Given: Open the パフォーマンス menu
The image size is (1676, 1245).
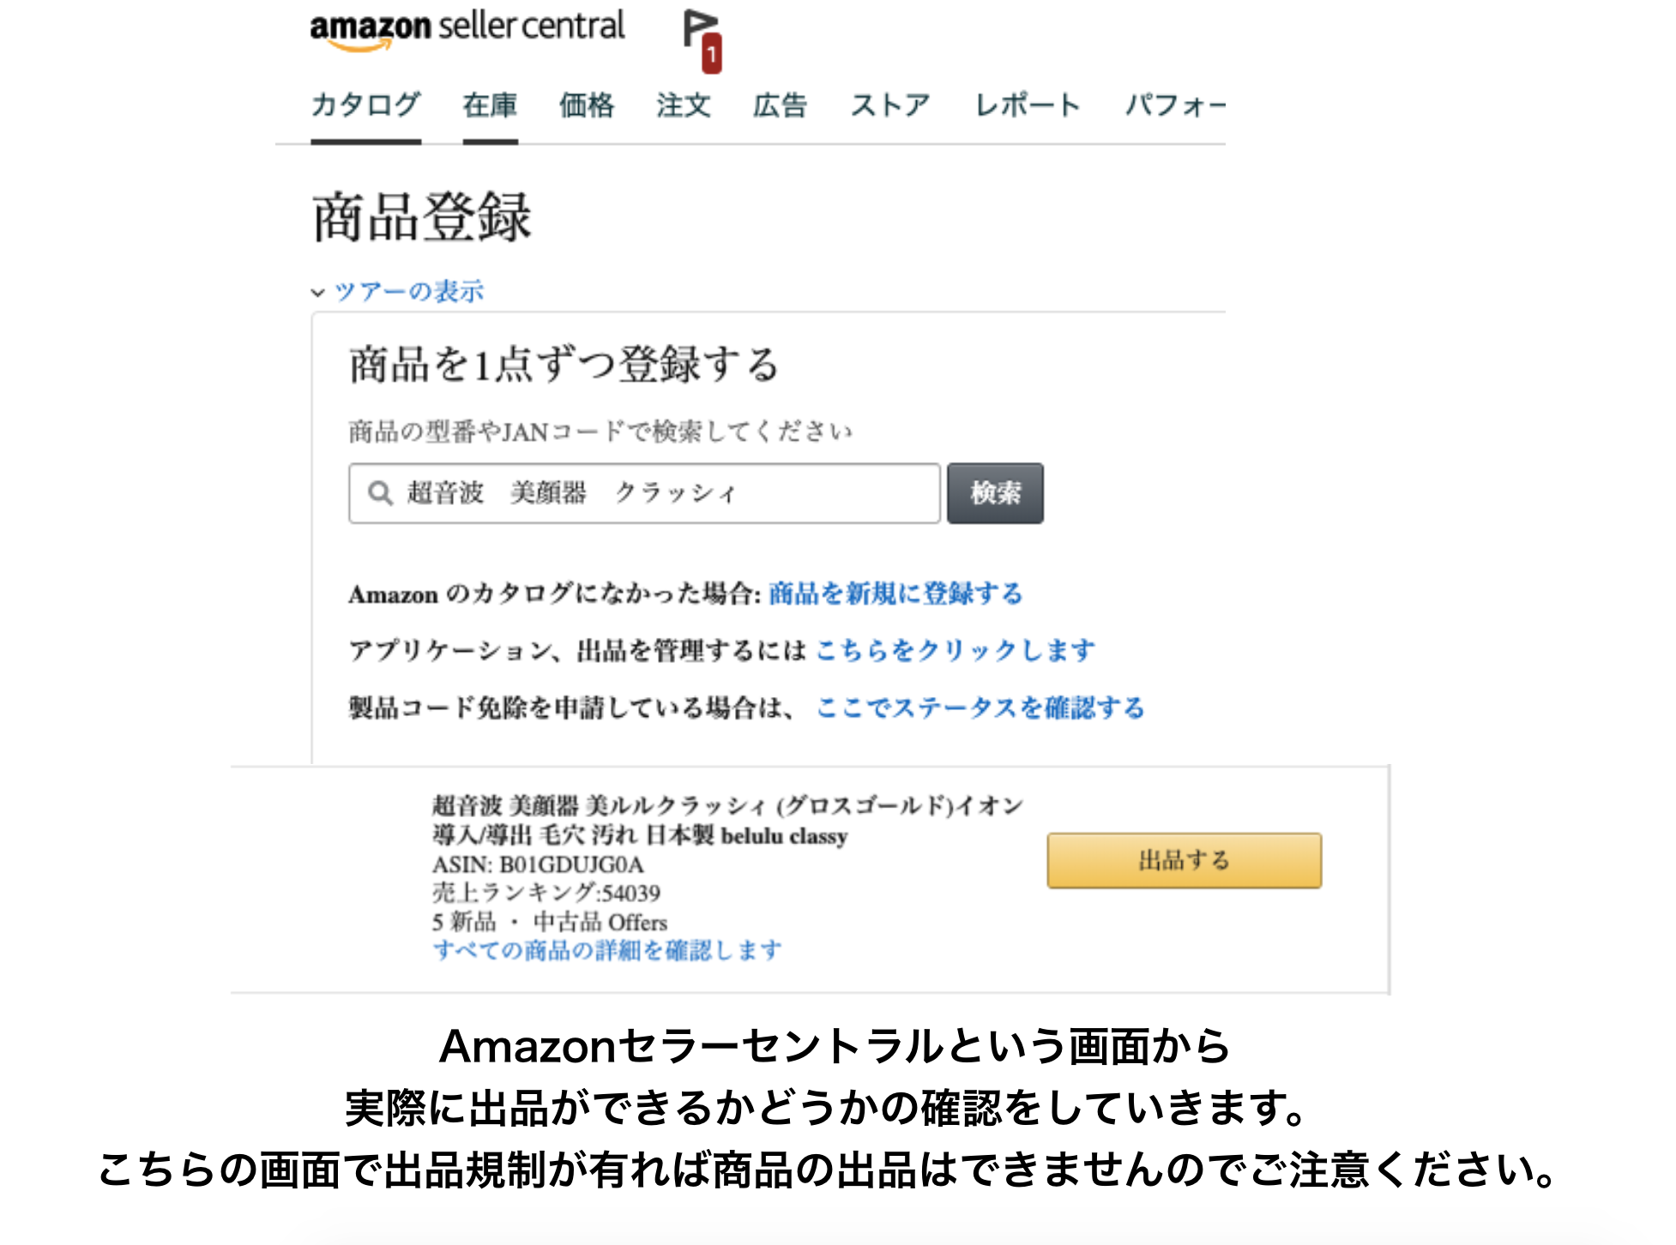Looking at the screenshot, I should [1175, 105].
